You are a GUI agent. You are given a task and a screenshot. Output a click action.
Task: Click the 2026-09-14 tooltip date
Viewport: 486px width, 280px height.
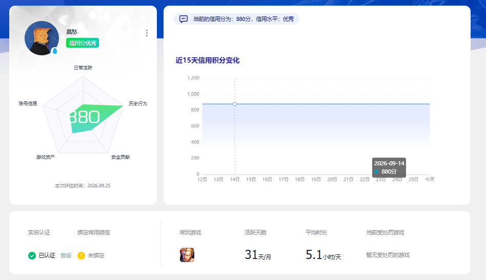coord(389,163)
